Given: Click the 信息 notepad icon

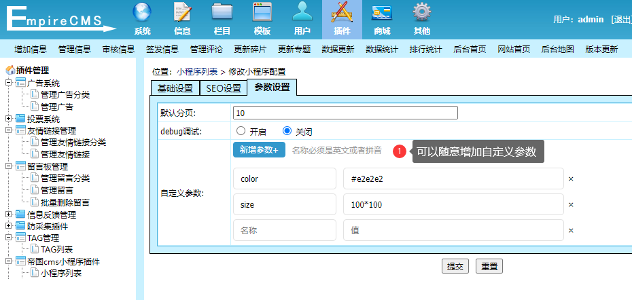Looking at the screenshot, I should click(x=182, y=14).
